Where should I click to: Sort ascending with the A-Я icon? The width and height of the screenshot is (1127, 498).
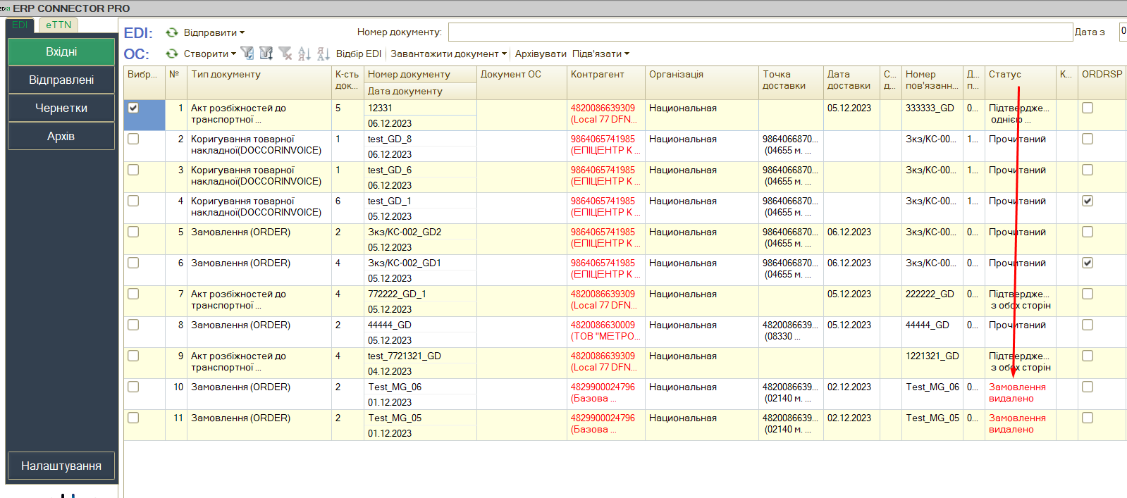[304, 54]
